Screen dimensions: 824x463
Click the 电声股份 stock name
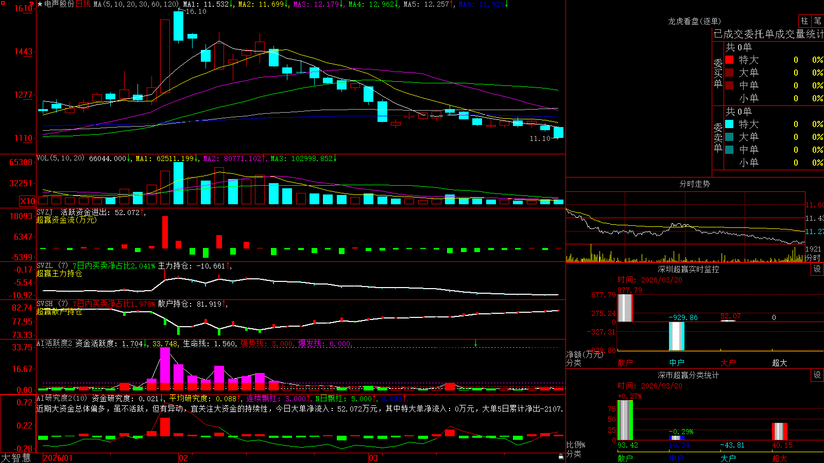[x=59, y=4]
